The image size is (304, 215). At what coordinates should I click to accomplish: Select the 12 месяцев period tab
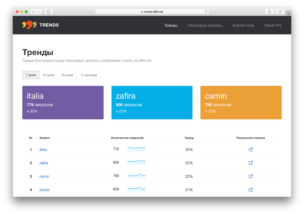tap(88, 75)
